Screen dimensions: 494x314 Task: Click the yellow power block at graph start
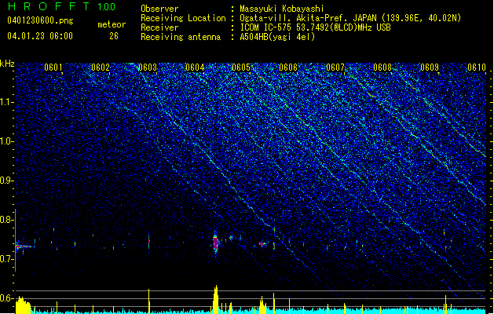pos(23,305)
